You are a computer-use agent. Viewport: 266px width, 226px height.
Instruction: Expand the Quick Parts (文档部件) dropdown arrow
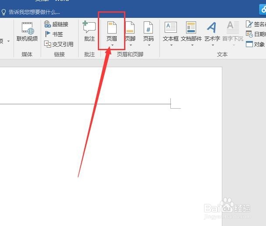(192, 45)
